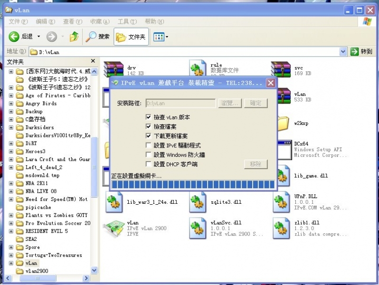This screenshot has height=285, width=379.
Task: Open the back button history dropdown
Action: click(38, 37)
